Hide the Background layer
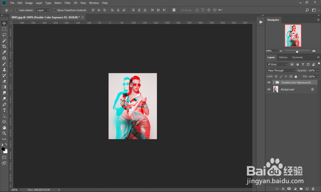 (269, 90)
